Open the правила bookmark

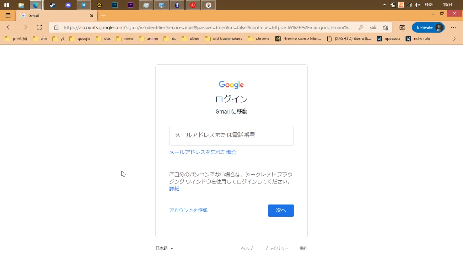point(388,39)
